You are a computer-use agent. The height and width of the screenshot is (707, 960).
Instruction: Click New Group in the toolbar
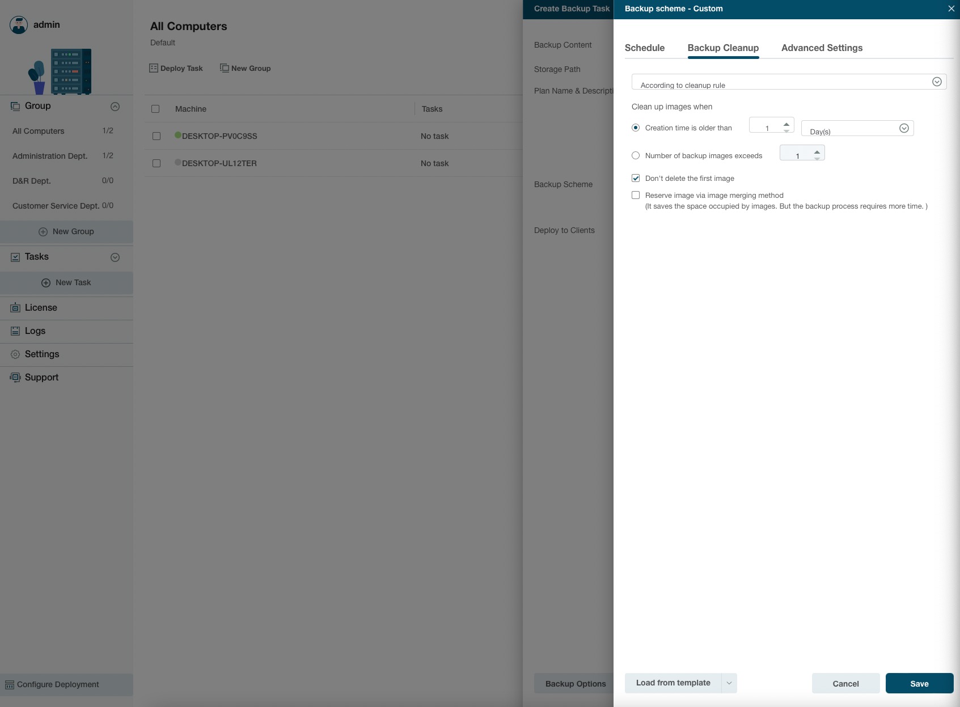coord(245,68)
